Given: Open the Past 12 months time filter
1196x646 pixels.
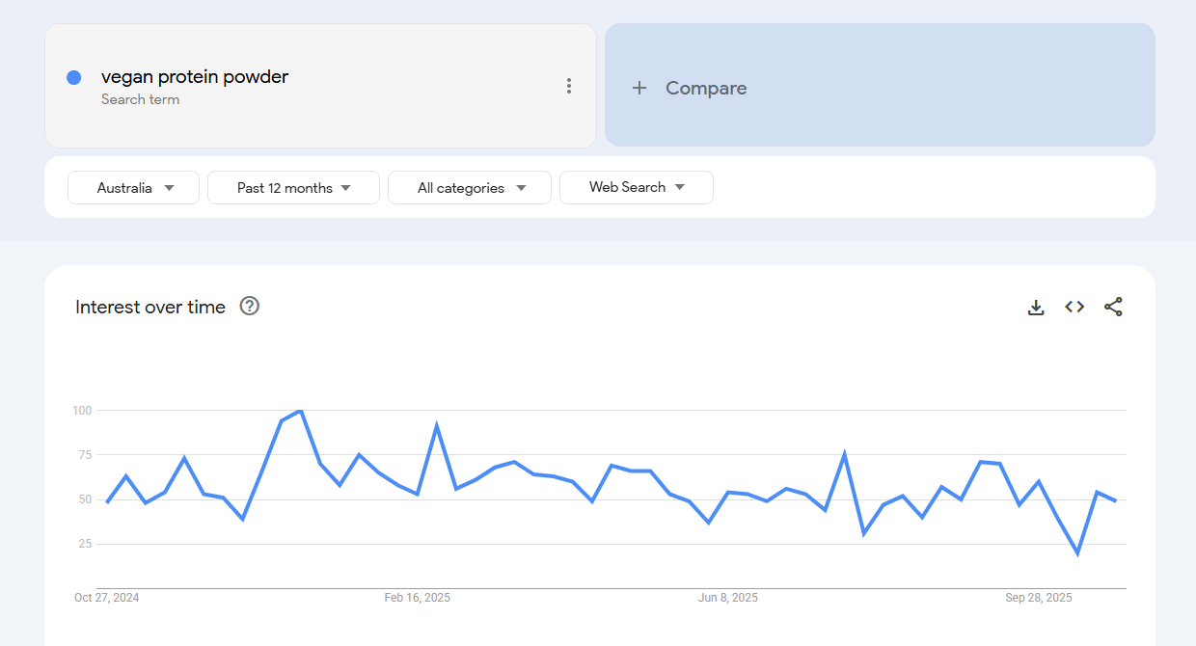Looking at the screenshot, I should pyautogui.click(x=293, y=188).
